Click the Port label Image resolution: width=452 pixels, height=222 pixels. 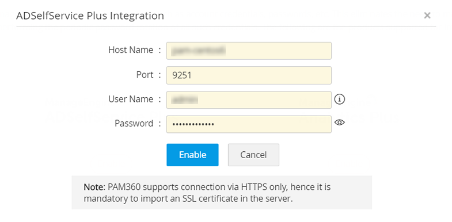[145, 75]
